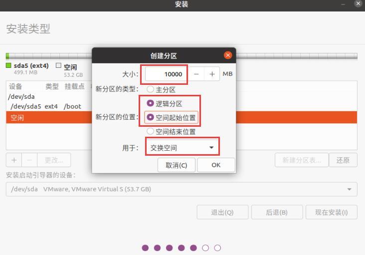Image resolution: width=365 pixels, height=255 pixels.
Task: Select the /dev/sda5 ext4 /boot row
Action: [x=49, y=106]
